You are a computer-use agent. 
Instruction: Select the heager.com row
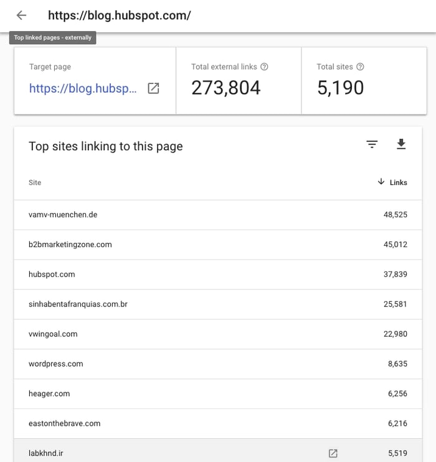point(49,394)
